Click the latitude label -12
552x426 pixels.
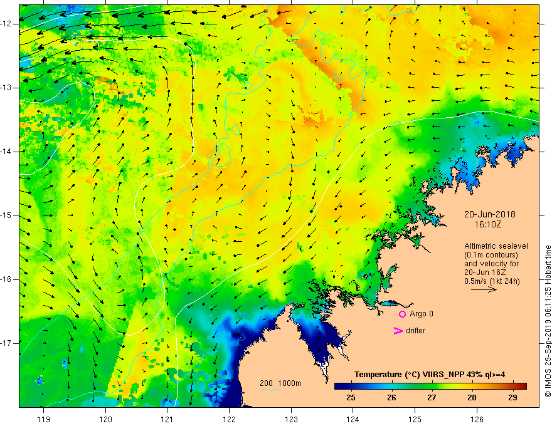pos(6,24)
